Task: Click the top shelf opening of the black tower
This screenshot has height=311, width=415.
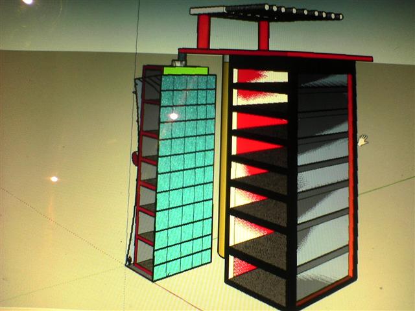Action: coord(259,76)
